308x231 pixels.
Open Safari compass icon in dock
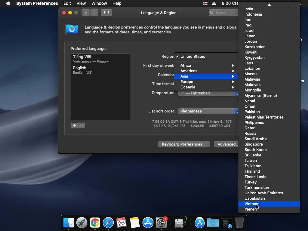(108, 223)
